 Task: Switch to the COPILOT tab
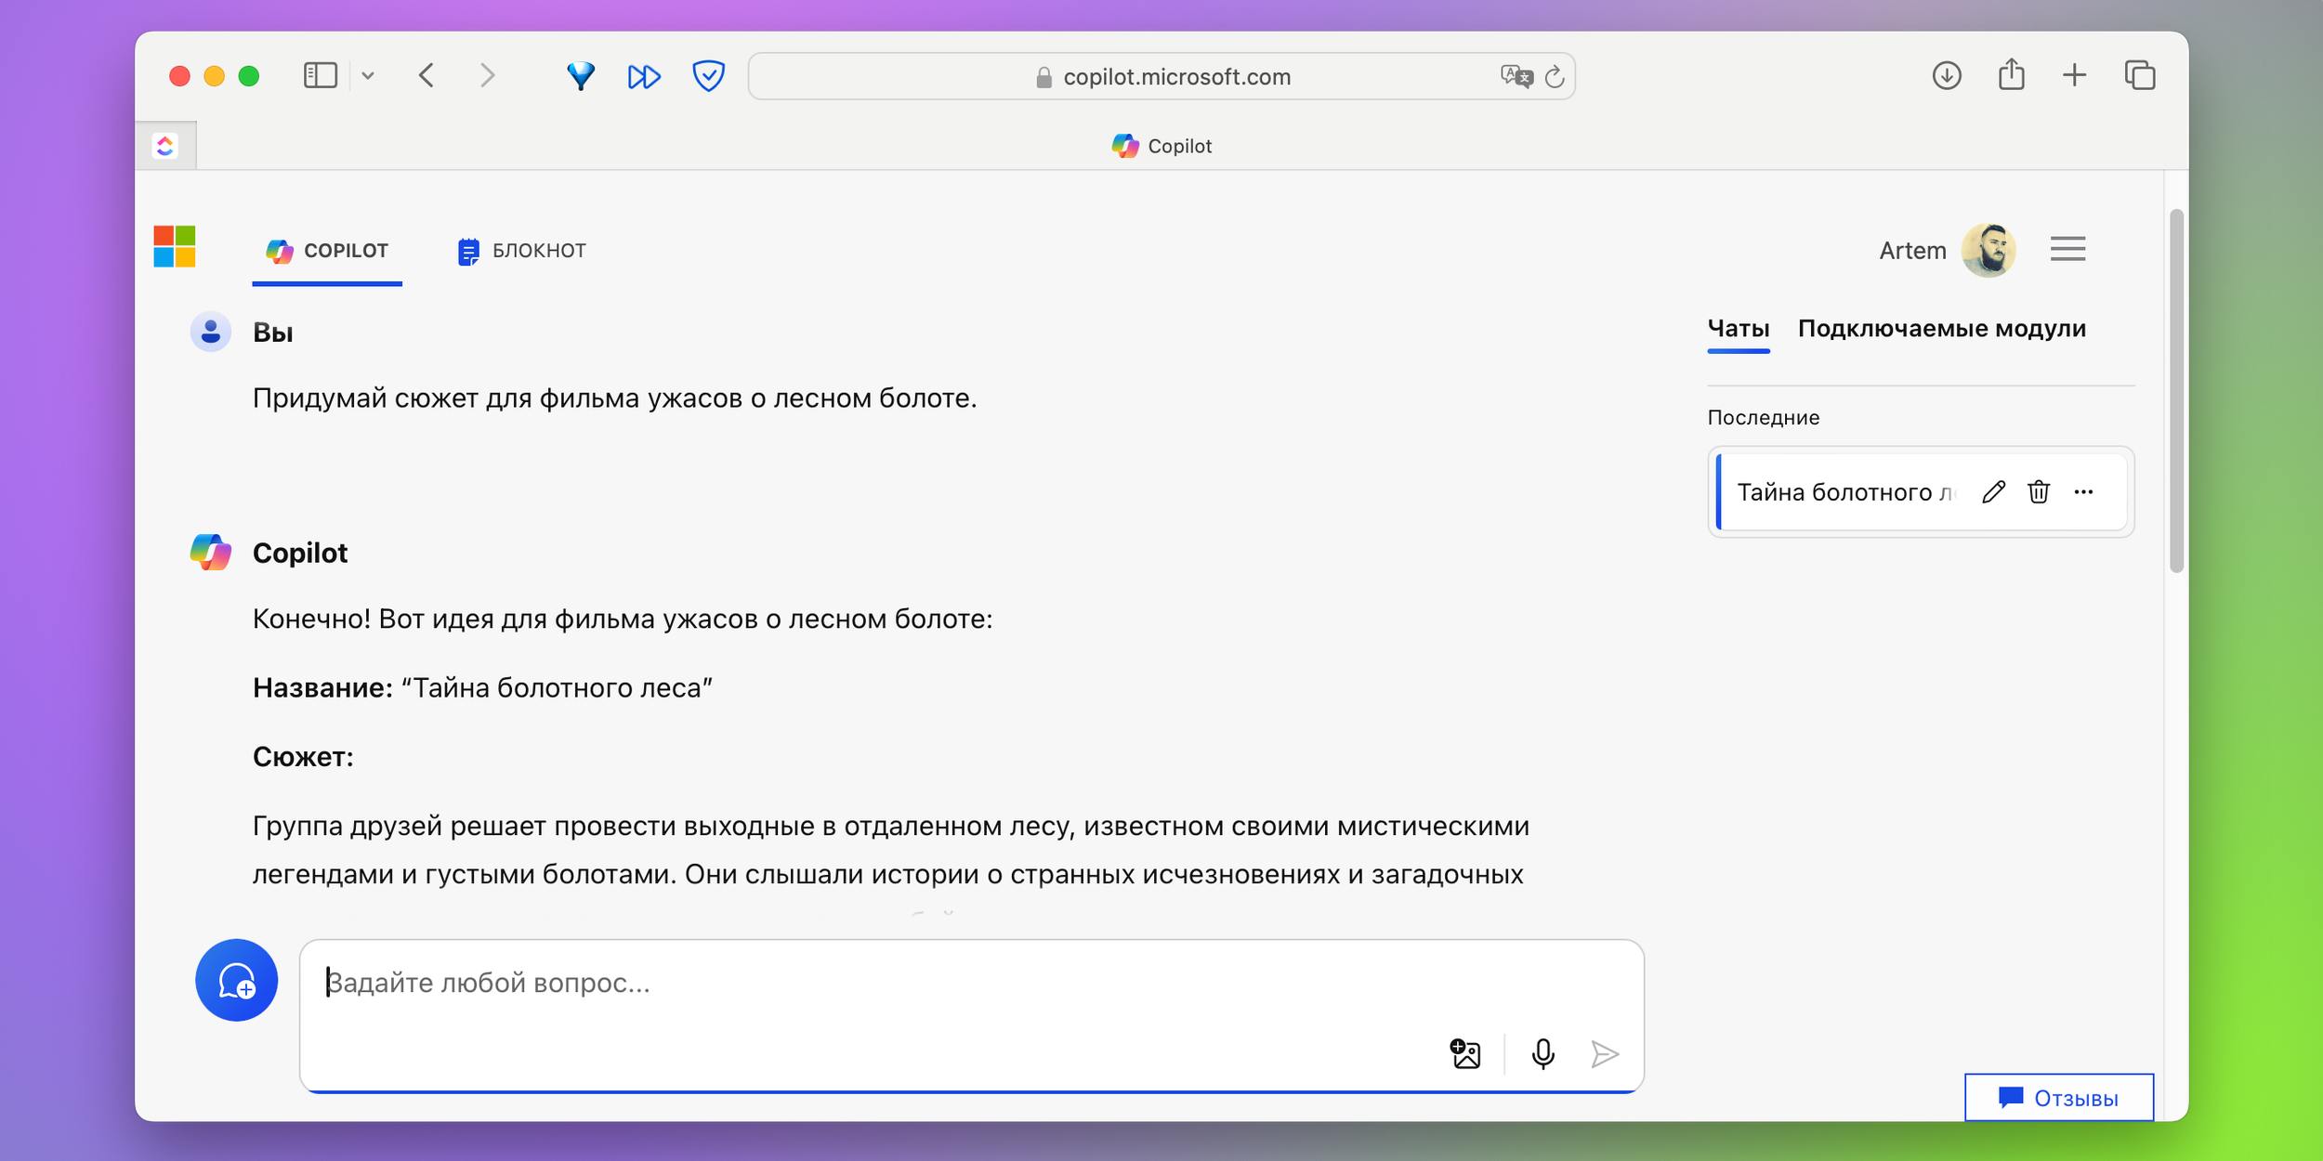point(327,251)
